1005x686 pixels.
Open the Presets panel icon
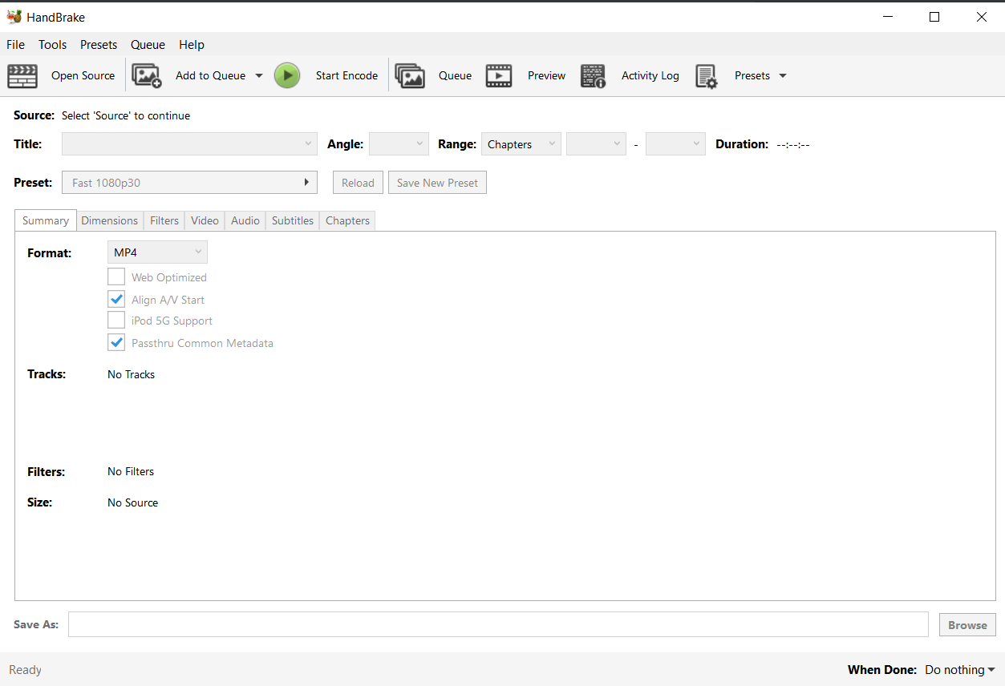(x=707, y=75)
